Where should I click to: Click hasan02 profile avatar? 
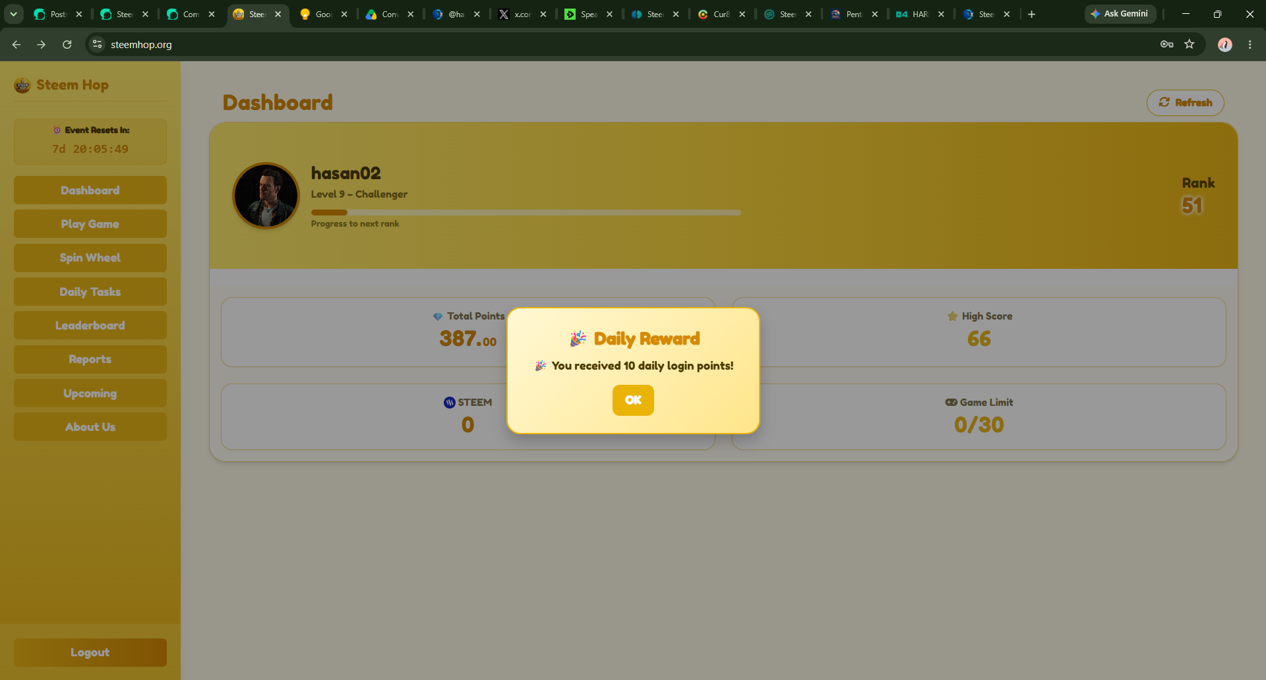pyautogui.click(x=266, y=196)
